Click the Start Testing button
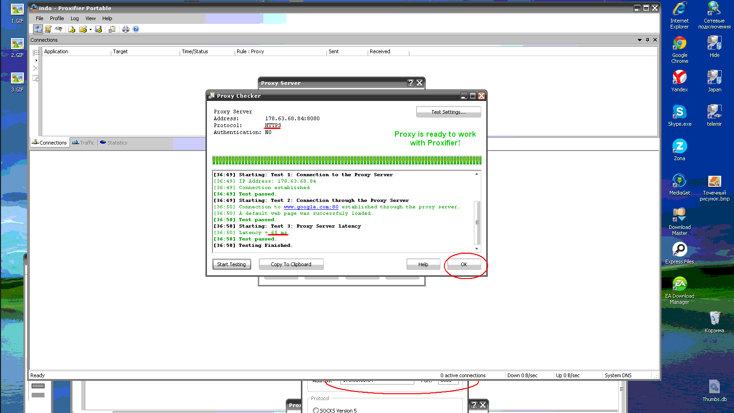The image size is (734, 413). (231, 264)
